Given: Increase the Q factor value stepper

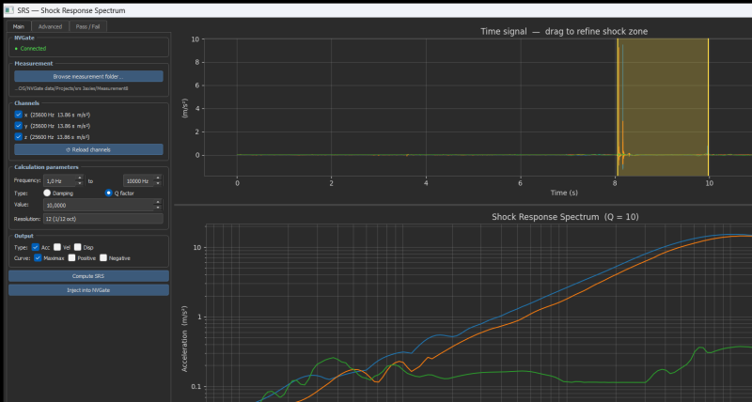Looking at the screenshot, I should tap(158, 202).
